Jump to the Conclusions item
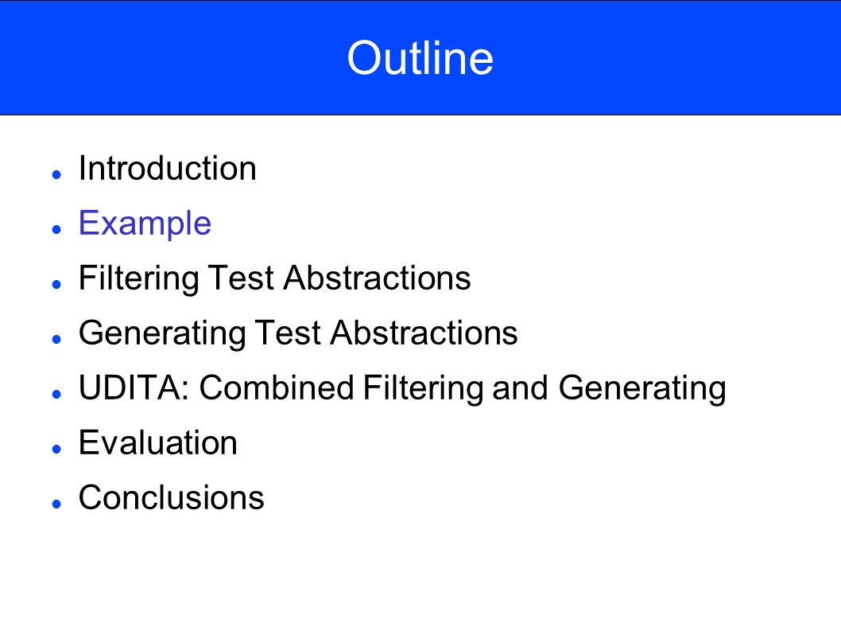Screen dimensions: 841x631 [171, 497]
